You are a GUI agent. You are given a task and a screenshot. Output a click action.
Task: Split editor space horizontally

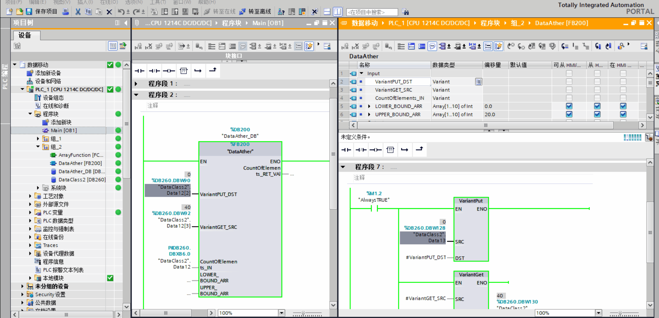327,12
